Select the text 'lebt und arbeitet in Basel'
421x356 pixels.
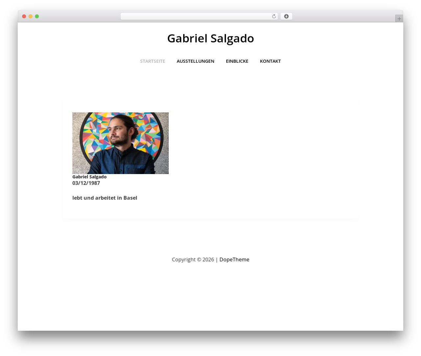tap(105, 198)
